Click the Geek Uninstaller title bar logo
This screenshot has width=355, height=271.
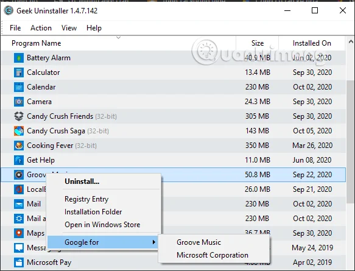[9, 10]
